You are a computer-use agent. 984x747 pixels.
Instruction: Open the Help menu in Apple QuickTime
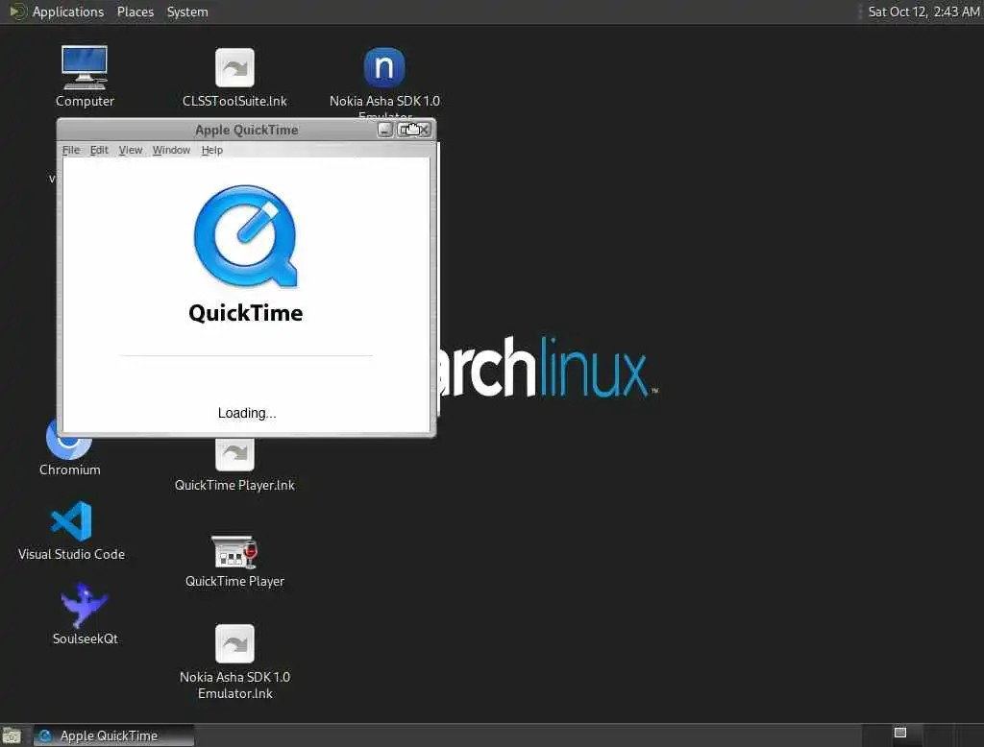(x=212, y=150)
